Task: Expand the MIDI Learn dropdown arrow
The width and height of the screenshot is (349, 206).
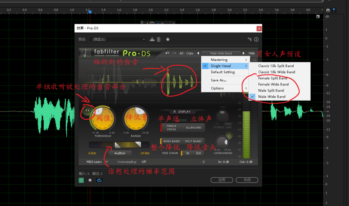Action: [107, 162]
